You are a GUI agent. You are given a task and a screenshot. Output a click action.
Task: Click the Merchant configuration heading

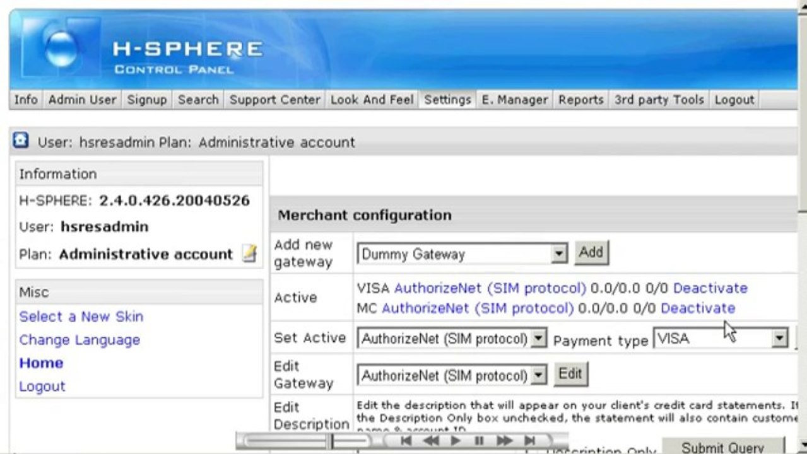(x=365, y=215)
